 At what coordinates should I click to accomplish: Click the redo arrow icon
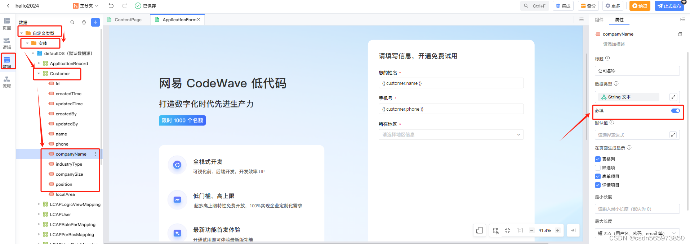pos(125,6)
